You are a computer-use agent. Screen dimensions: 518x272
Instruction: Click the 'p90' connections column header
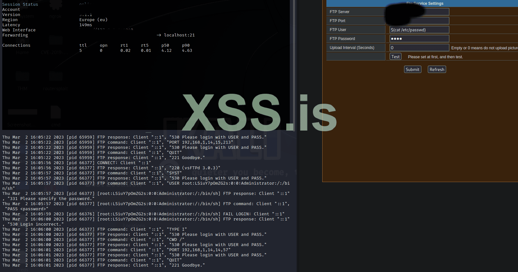186,45
